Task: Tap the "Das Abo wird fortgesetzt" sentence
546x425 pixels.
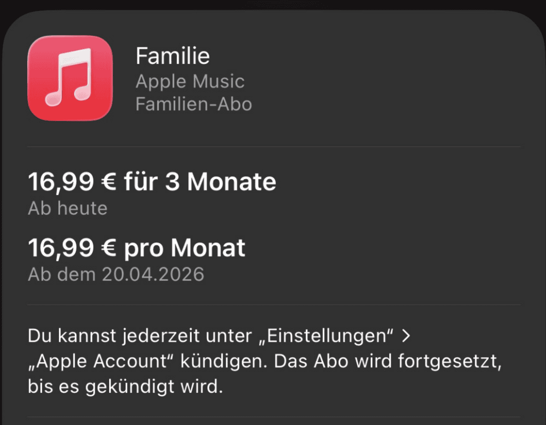Action: pyautogui.click(x=386, y=362)
